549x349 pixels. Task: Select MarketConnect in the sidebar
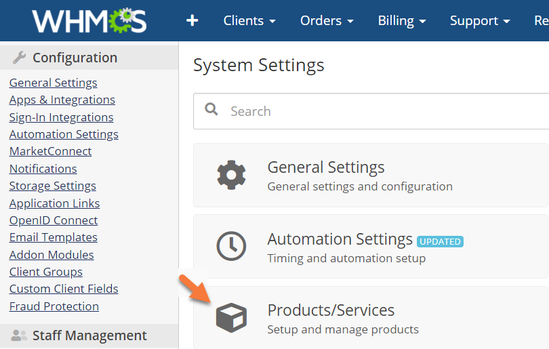(51, 151)
